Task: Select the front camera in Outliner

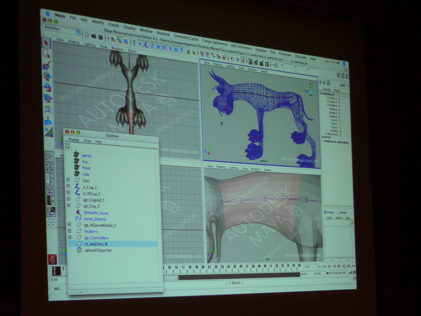Action: 86,168
